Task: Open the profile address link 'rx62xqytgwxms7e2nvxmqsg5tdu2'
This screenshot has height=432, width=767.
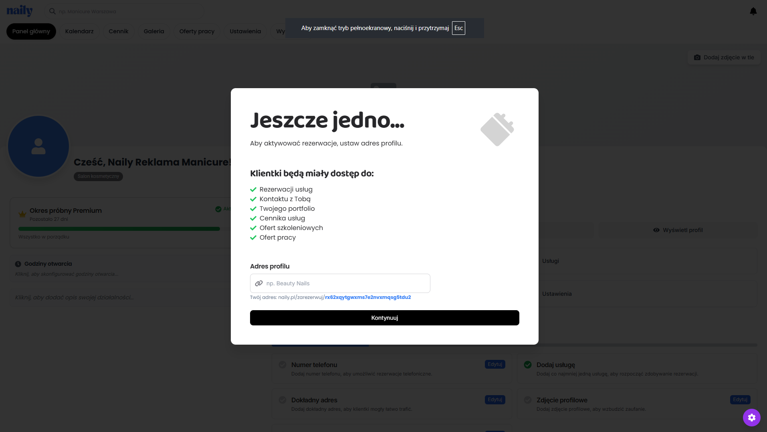Action: pos(367,297)
